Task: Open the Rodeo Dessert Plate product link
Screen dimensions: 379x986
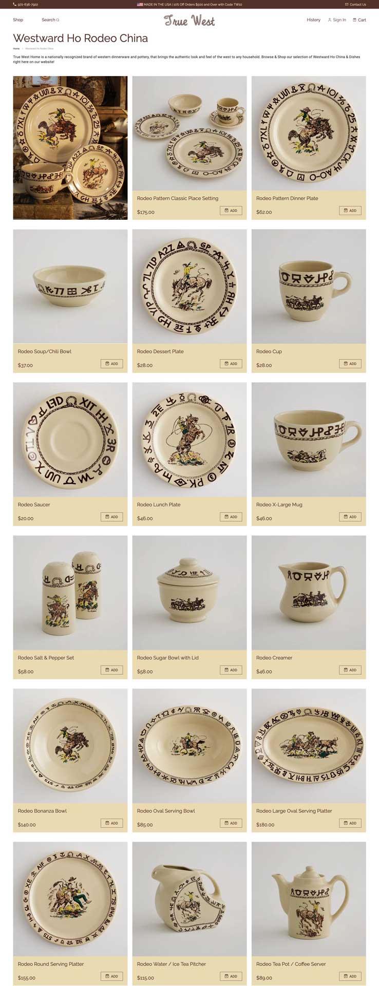Action: click(160, 351)
